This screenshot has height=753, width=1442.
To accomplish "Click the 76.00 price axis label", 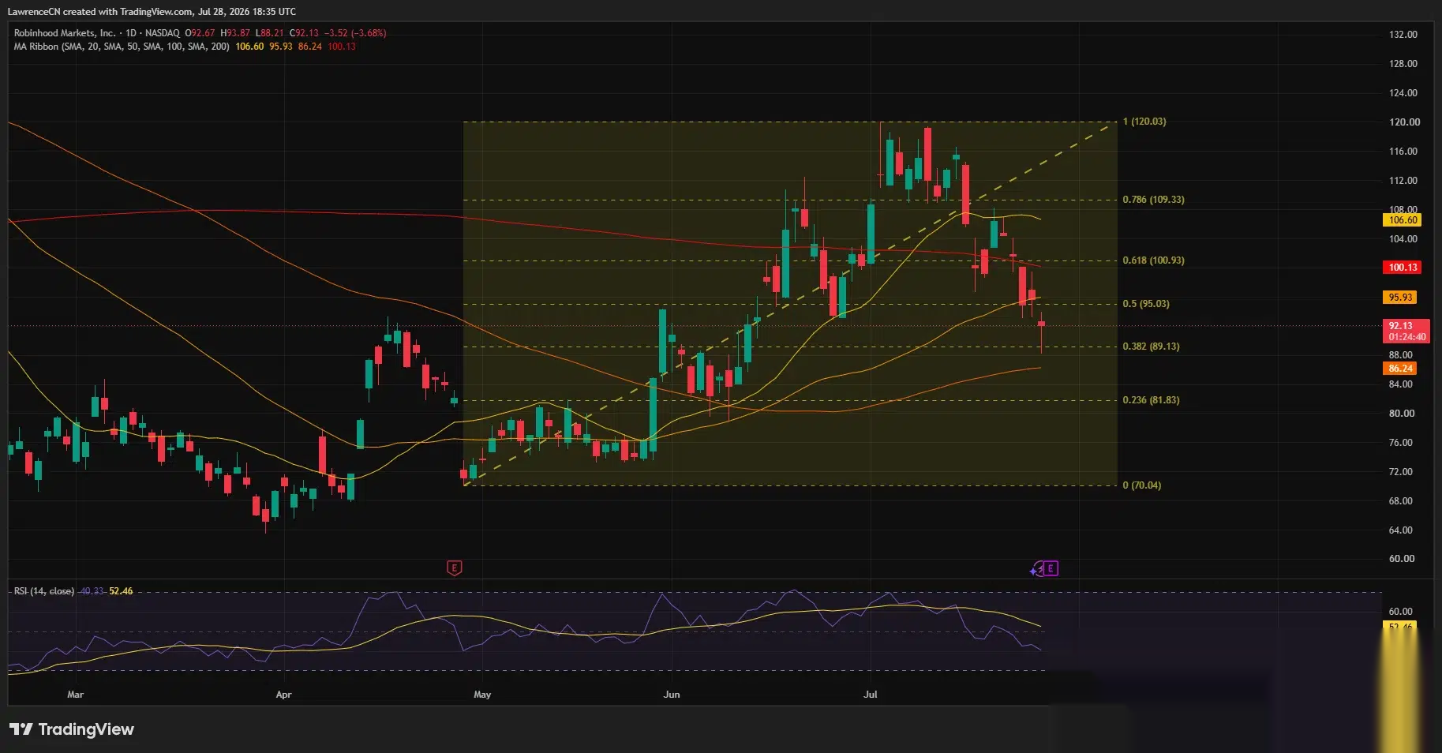I will pyautogui.click(x=1401, y=443).
